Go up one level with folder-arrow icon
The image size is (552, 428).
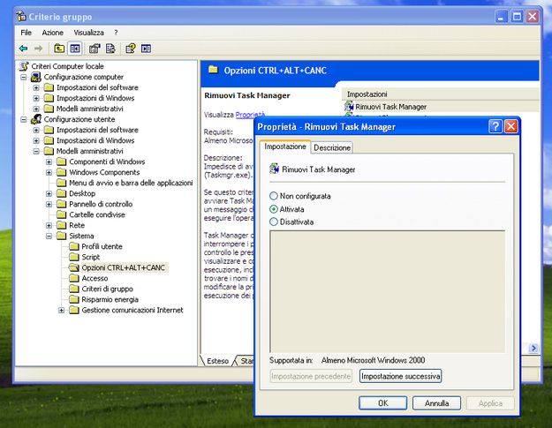click(x=59, y=49)
